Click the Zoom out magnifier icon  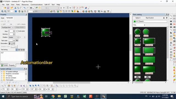click(x=5, y=11)
